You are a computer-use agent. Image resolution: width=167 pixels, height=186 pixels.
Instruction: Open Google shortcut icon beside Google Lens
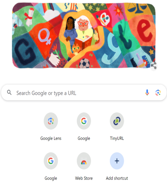[x=84, y=121]
